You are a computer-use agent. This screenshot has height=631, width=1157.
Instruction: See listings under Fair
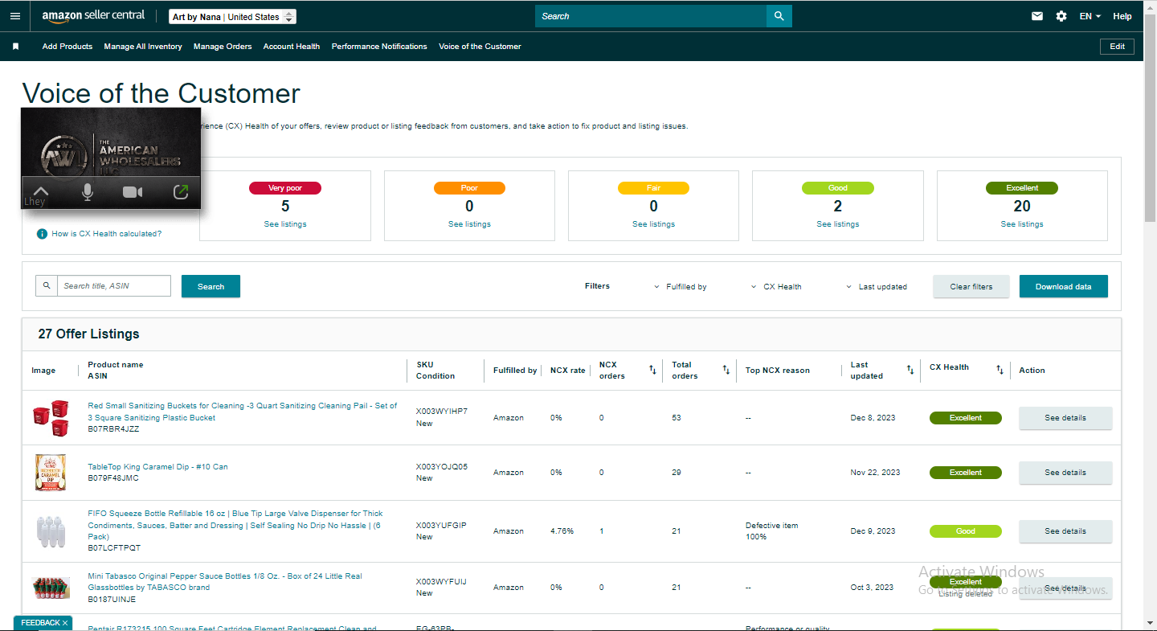click(x=653, y=224)
